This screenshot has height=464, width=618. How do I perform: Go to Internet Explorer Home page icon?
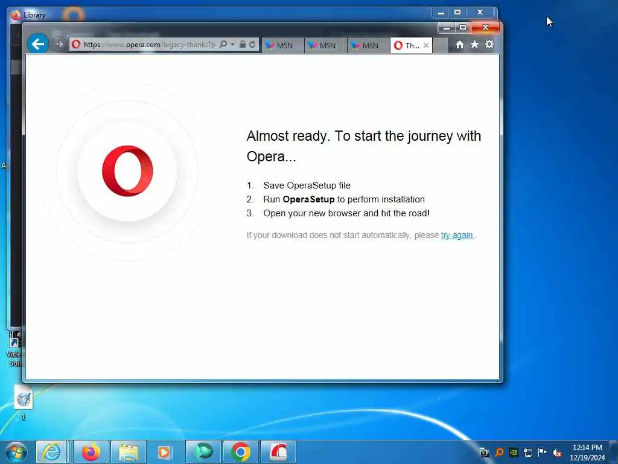(459, 45)
